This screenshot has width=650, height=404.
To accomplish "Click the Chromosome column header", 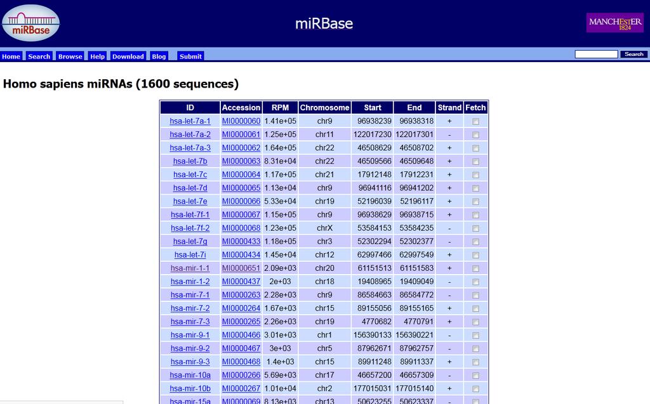I will (x=324, y=108).
